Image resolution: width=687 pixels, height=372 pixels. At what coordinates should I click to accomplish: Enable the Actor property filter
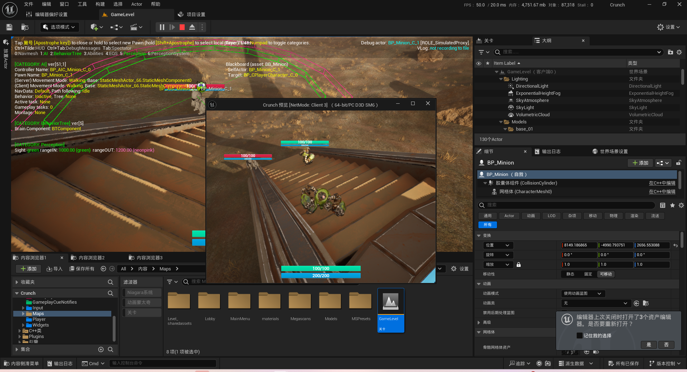(x=509, y=216)
